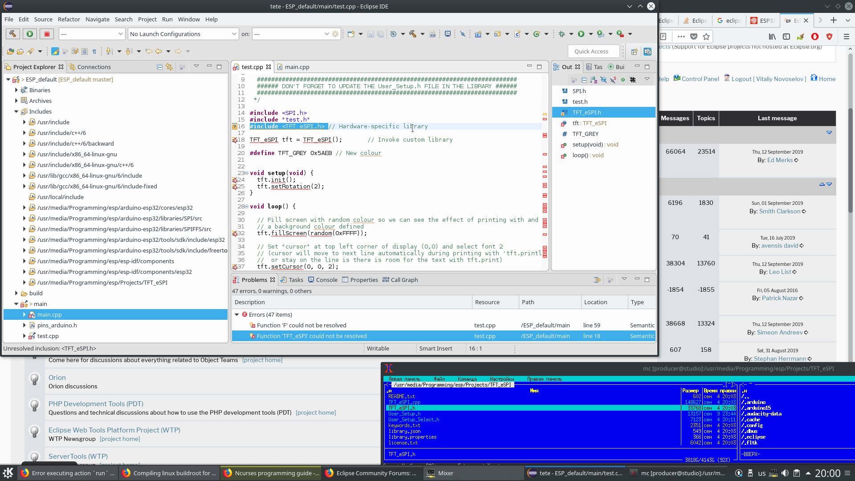This screenshot has height=481, width=855.
Task: Click the Outline view menu triangle
Action: [647, 79]
